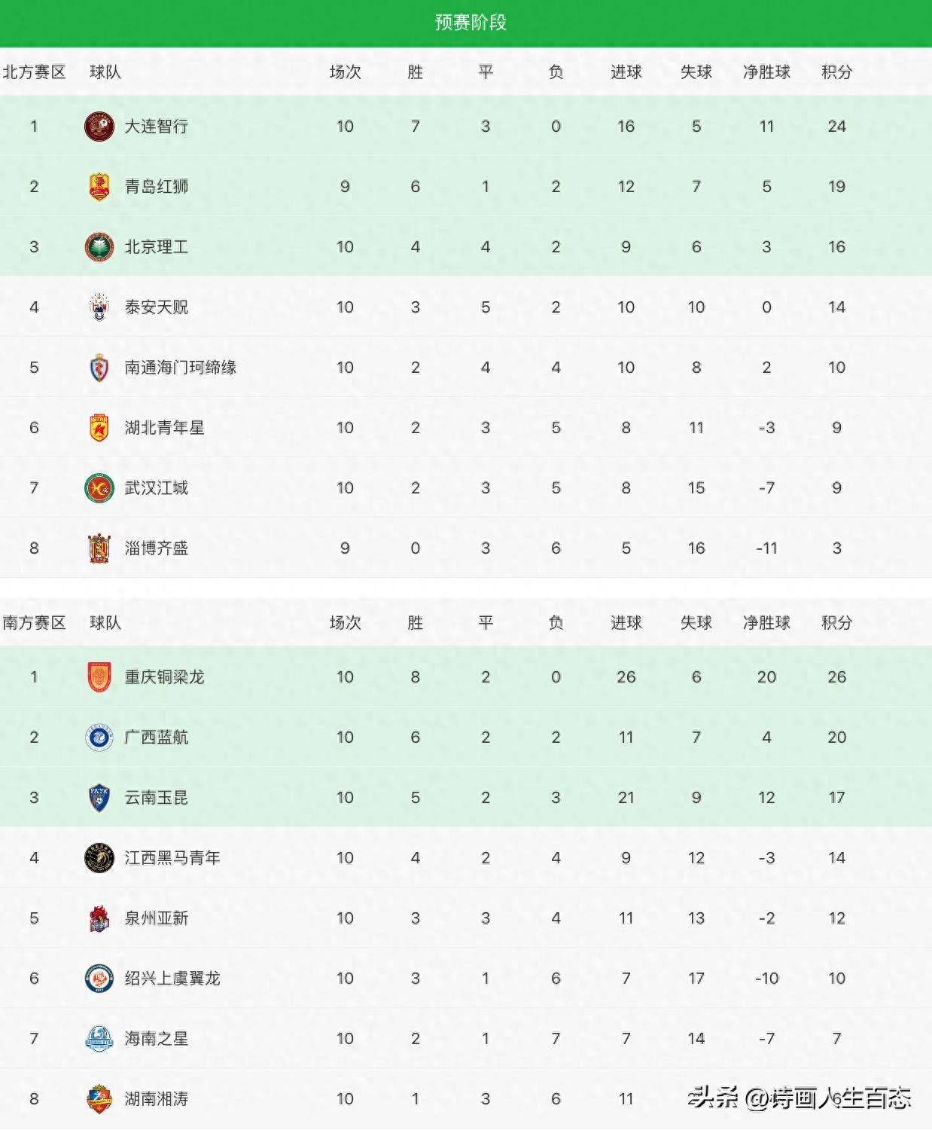Click the 湖北青年星 star crest
This screenshot has height=1130, width=932.
99,428
